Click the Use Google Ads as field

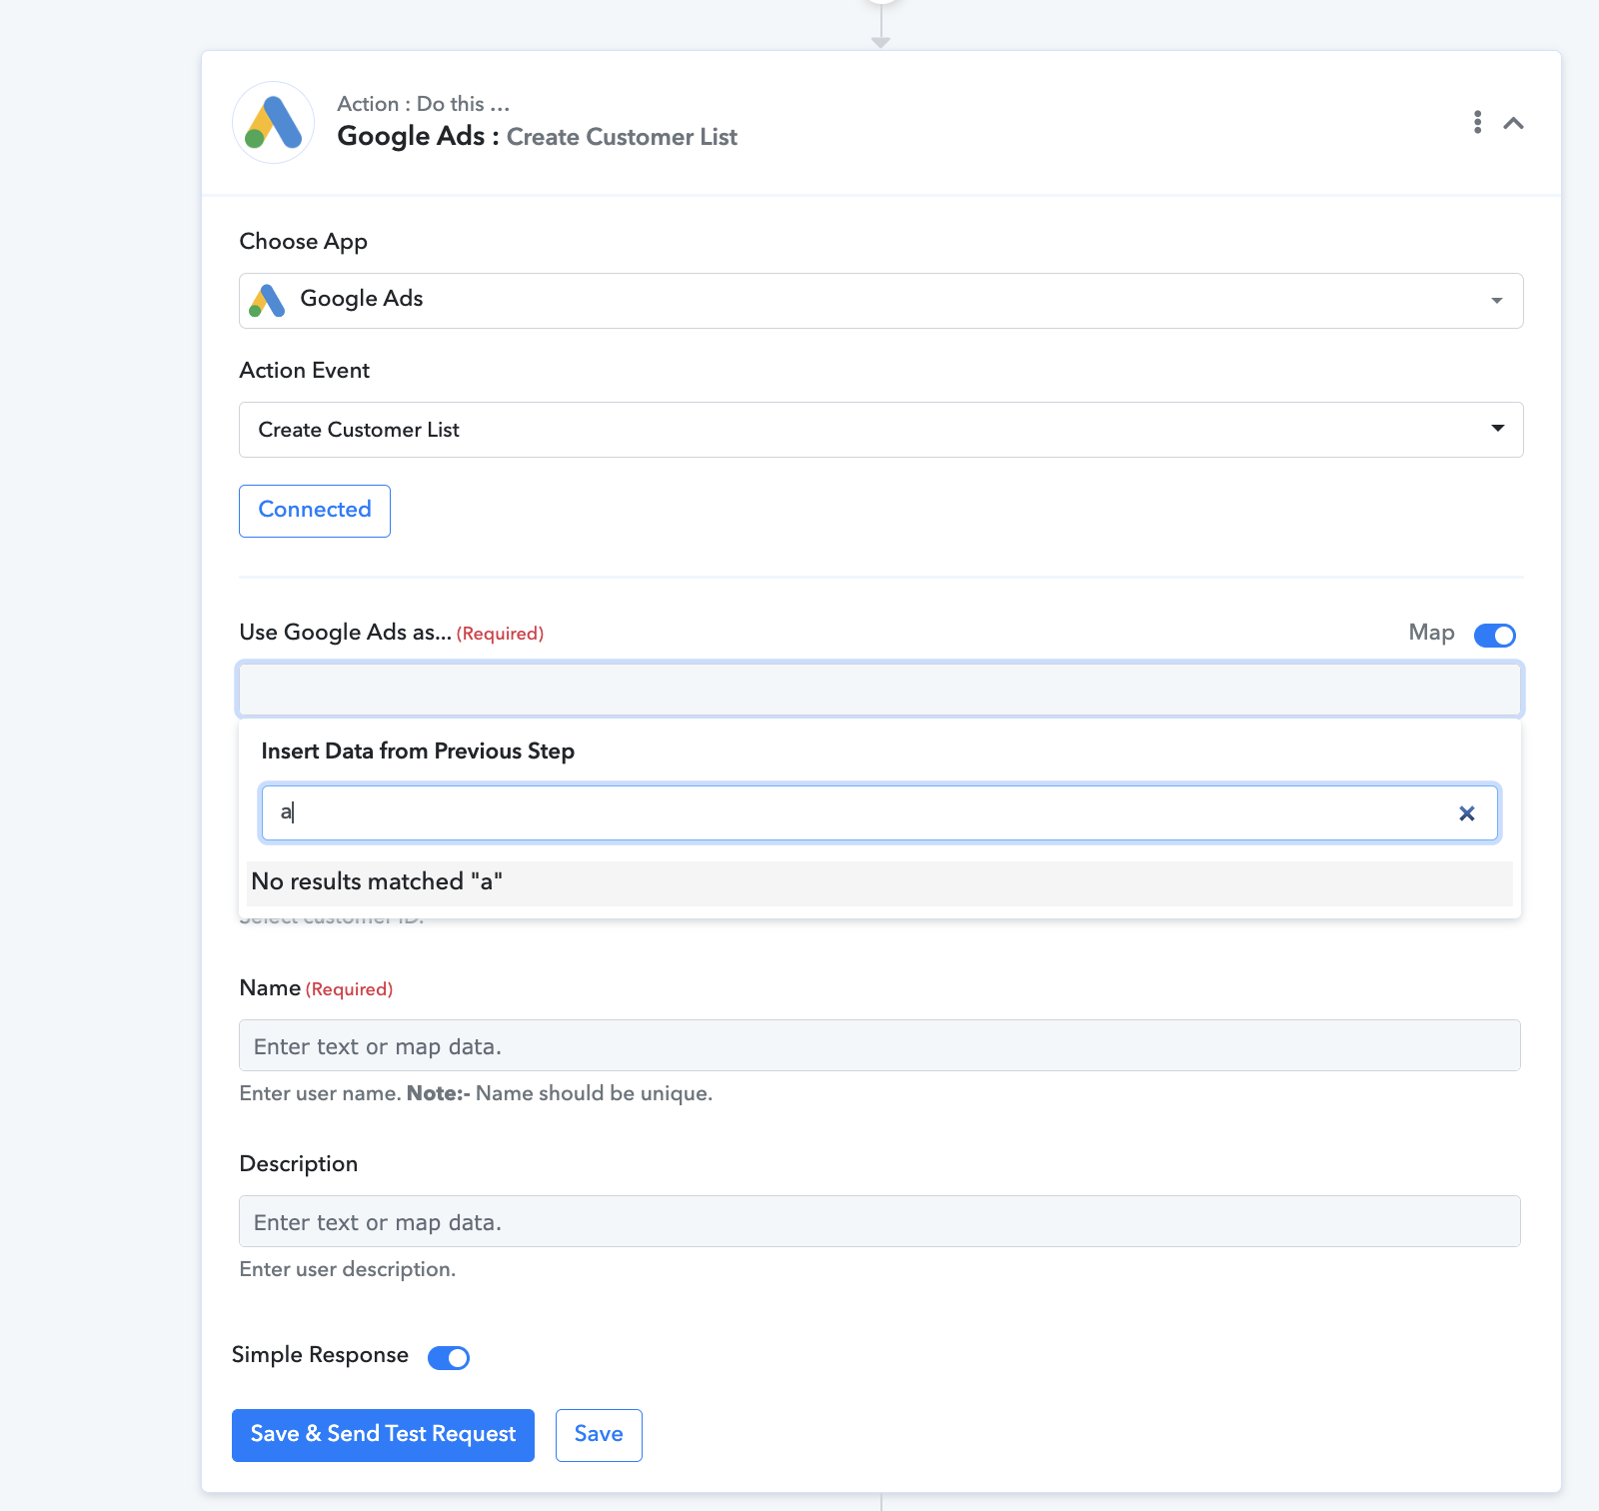879,690
